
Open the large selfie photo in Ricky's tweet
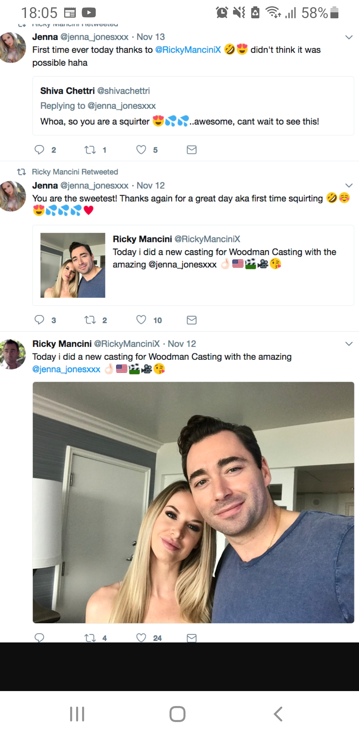pos(193,502)
